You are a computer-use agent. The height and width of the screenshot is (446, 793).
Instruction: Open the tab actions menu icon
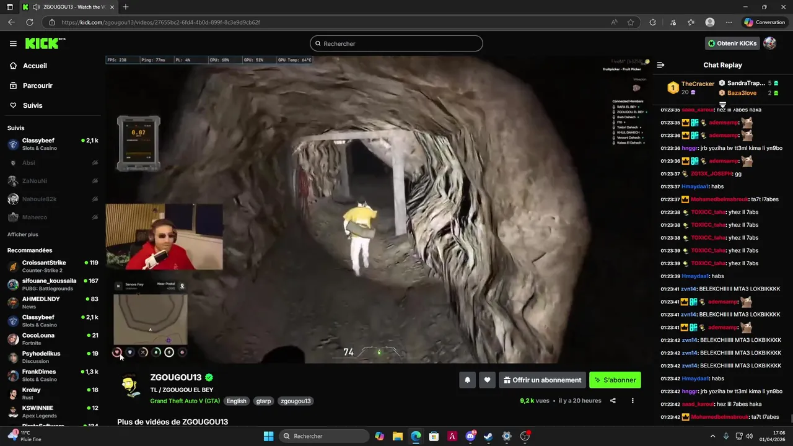click(10, 7)
